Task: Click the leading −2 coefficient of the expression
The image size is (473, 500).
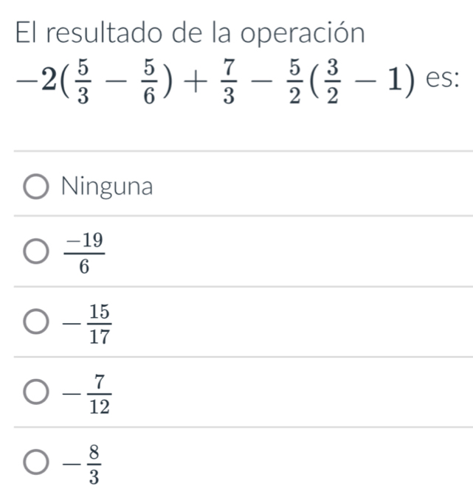Action: [x=37, y=80]
